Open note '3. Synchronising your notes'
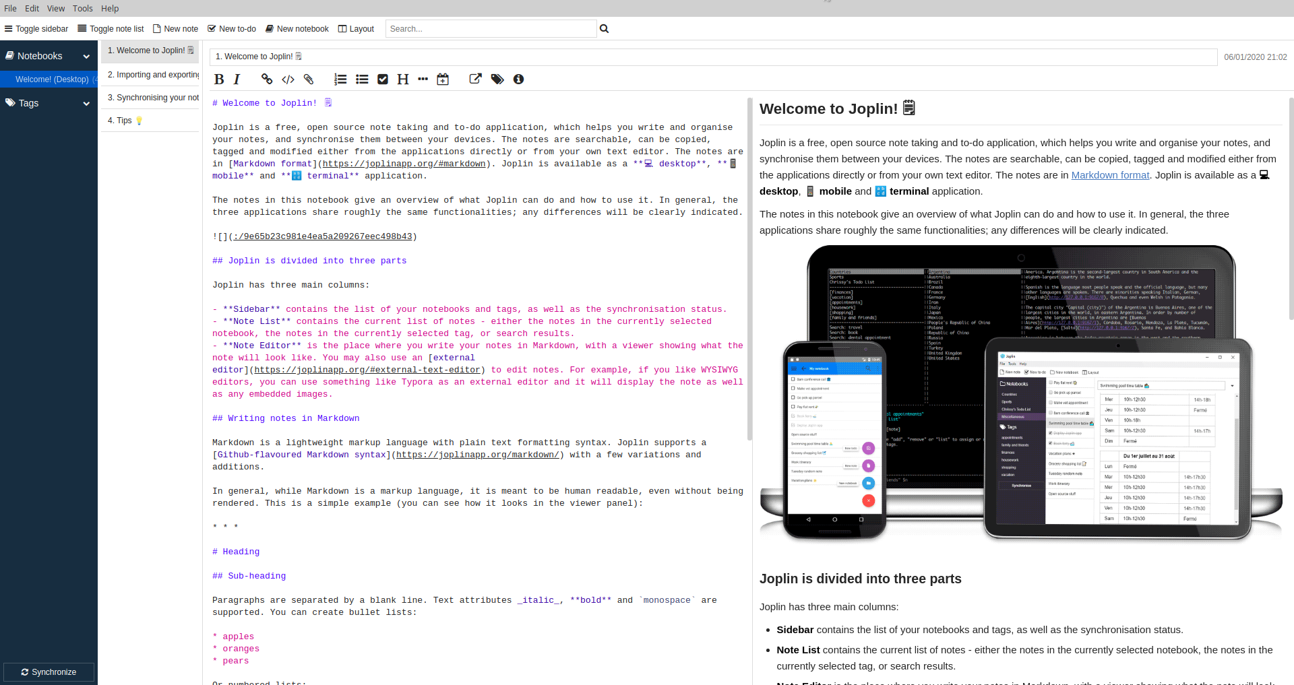Screen dimensions: 1294x685 [x=150, y=98]
